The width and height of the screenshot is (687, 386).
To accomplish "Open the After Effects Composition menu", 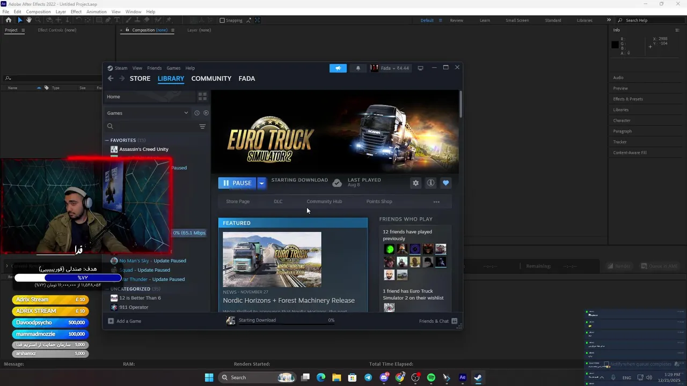I will pos(38,12).
